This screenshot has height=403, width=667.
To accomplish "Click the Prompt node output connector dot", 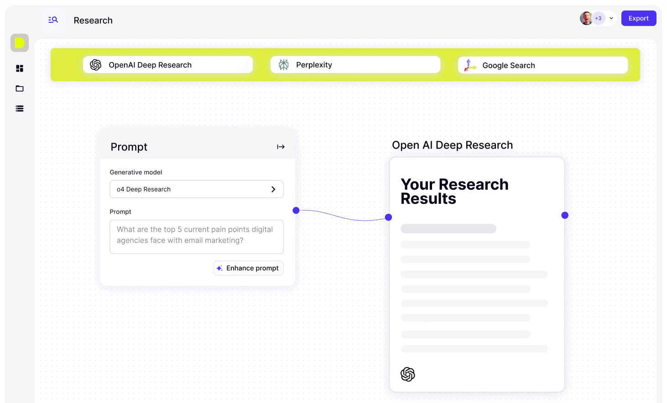I will tap(296, 210).
